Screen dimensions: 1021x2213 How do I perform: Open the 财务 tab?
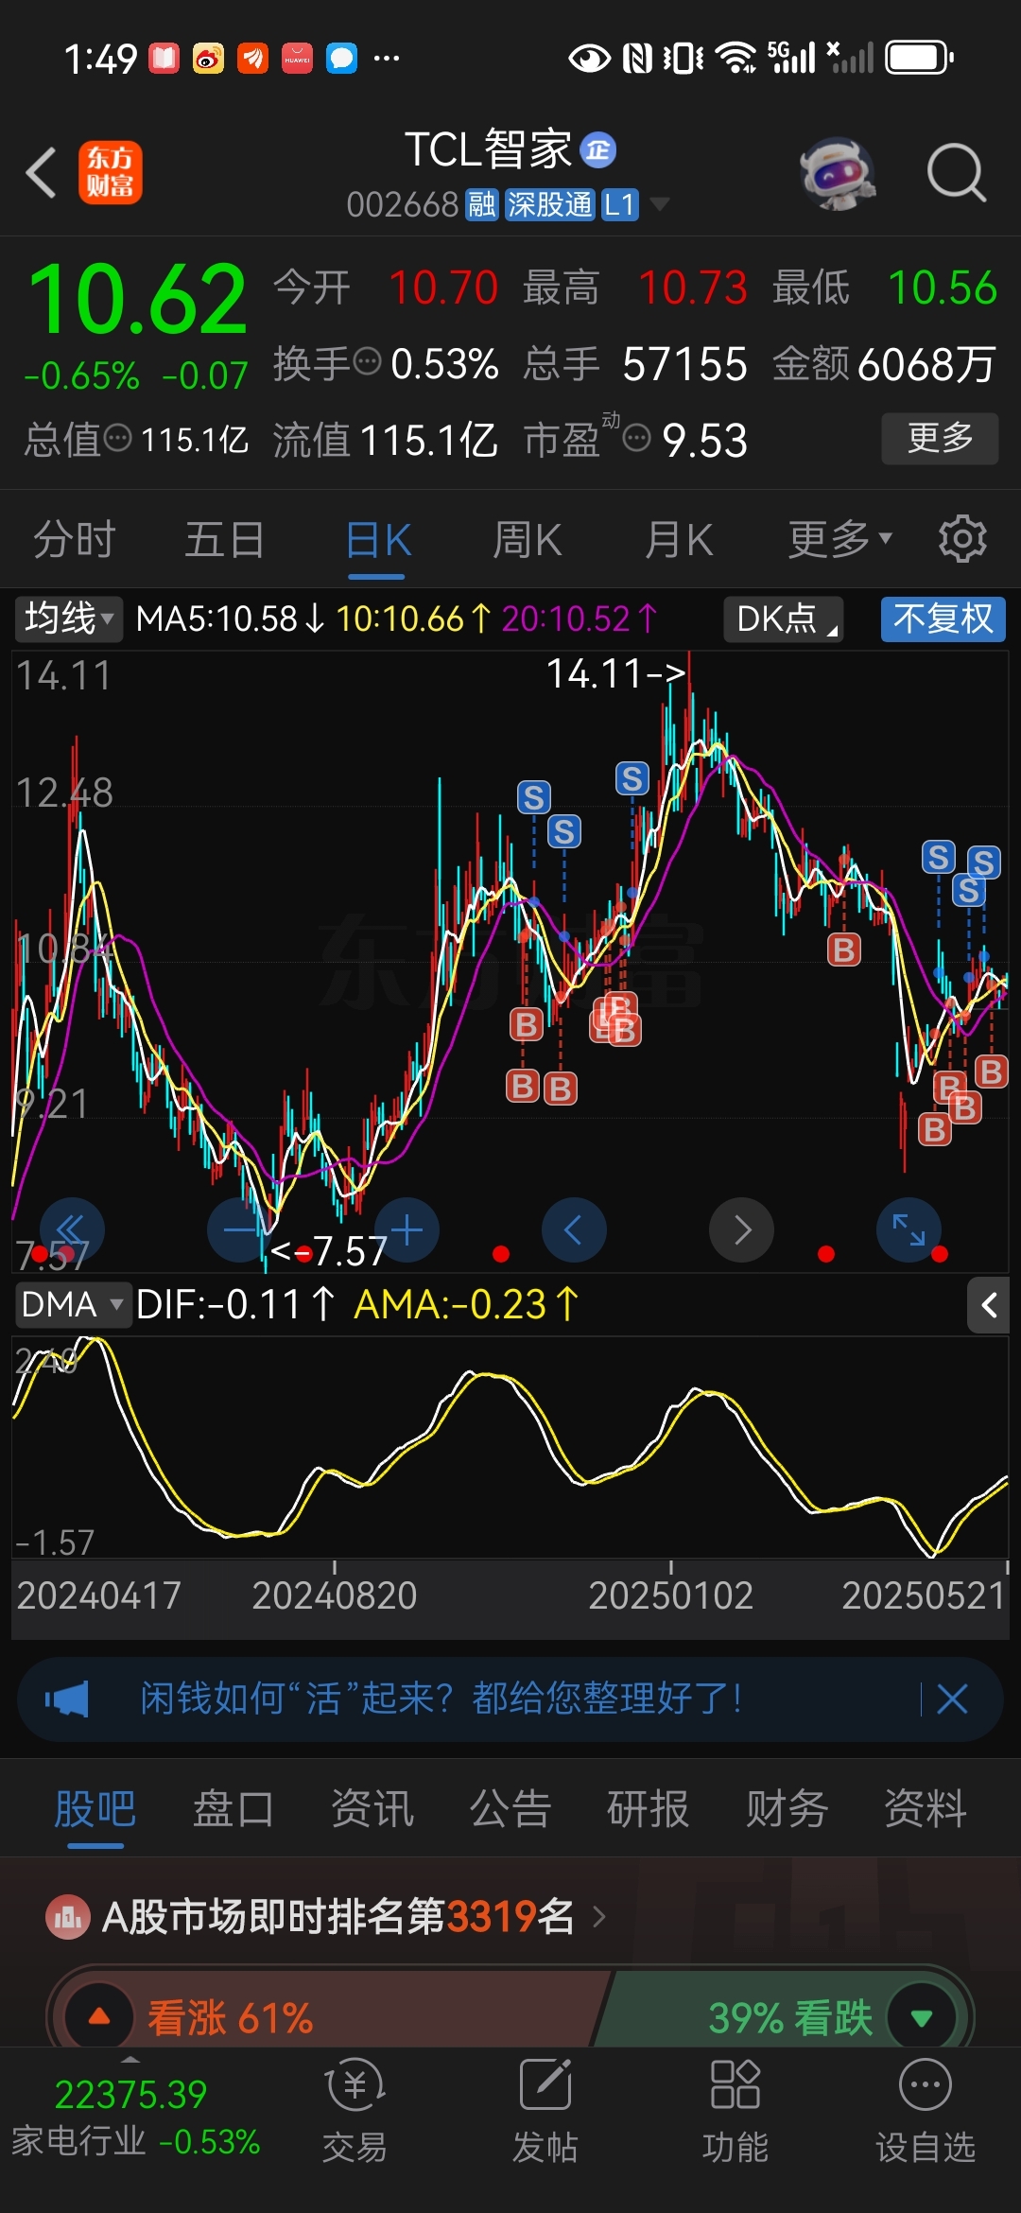[x=787, y=1809]
